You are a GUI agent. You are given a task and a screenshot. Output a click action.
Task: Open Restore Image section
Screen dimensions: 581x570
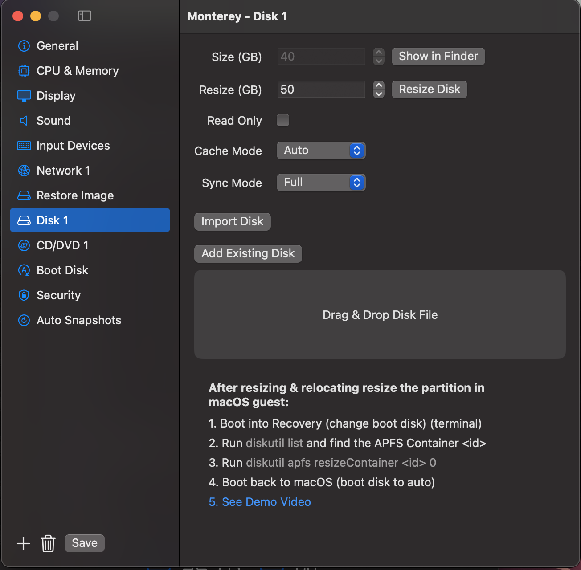[x=90, y=195]
